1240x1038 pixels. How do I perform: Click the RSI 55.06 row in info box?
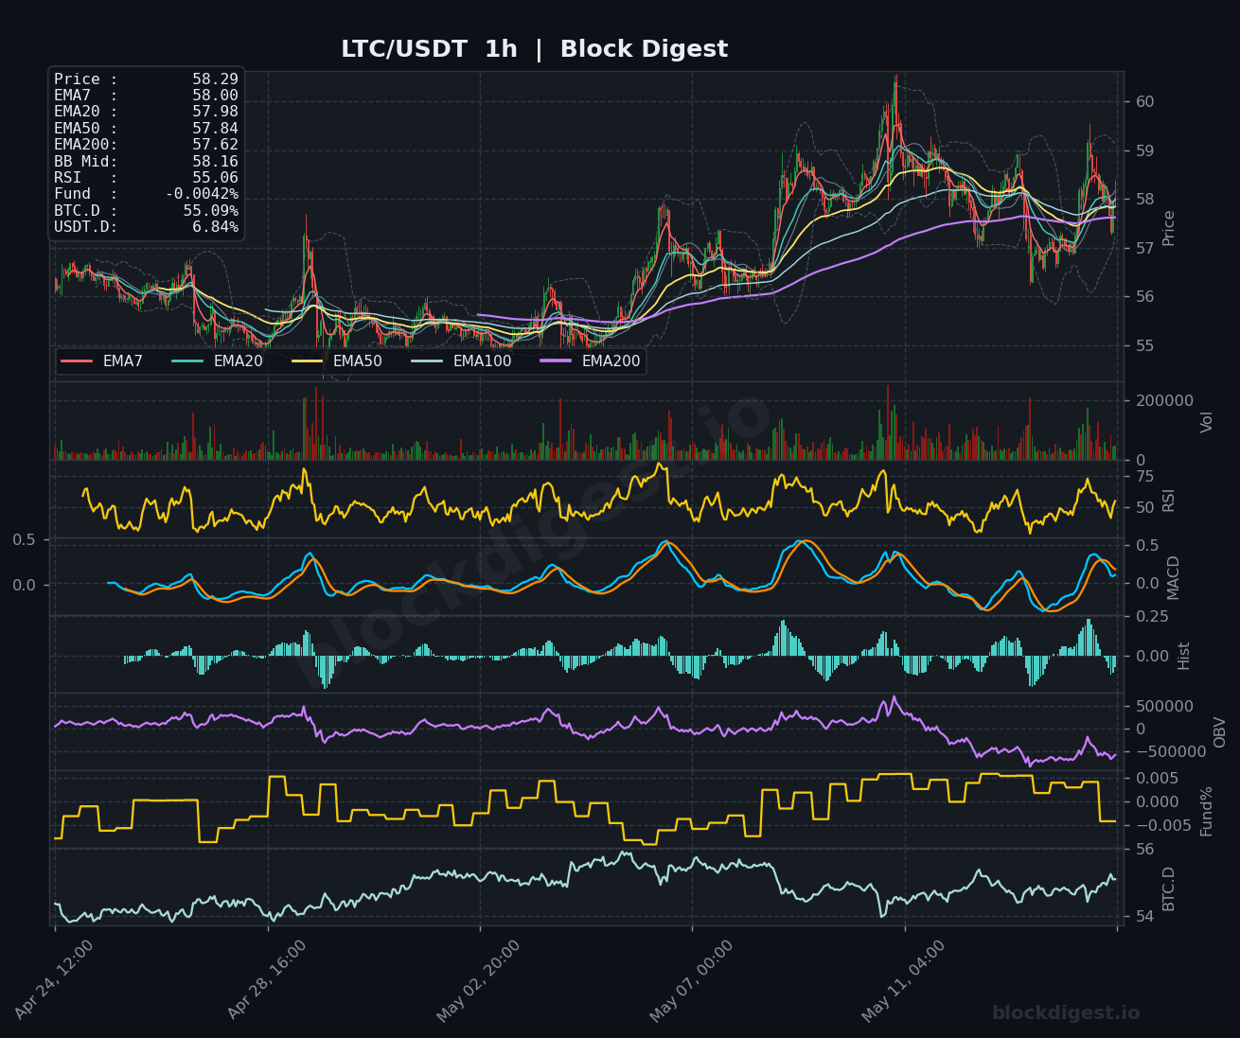pyautogui.click(x=146, y=178)
